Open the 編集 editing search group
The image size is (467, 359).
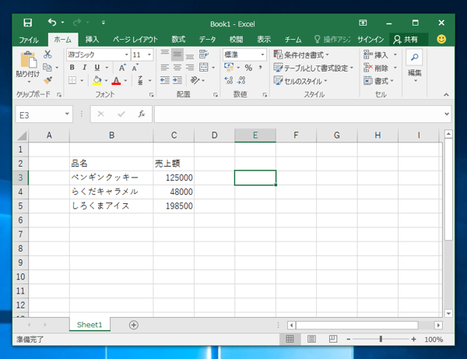(x=414, y=67)
